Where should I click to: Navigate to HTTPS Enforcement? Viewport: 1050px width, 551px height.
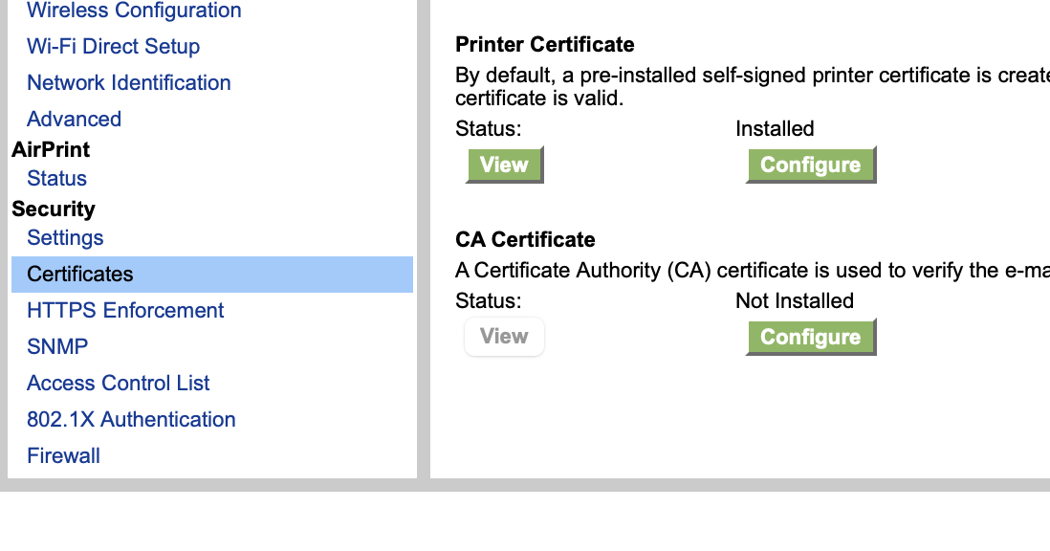[125, 310]
